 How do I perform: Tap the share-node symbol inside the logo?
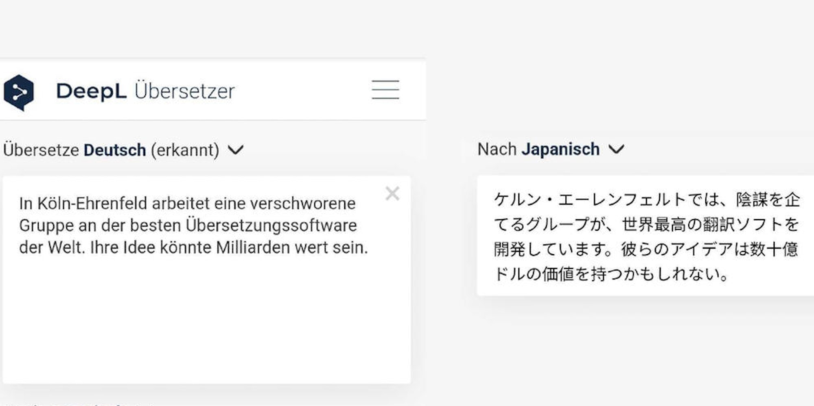point(19,92)
